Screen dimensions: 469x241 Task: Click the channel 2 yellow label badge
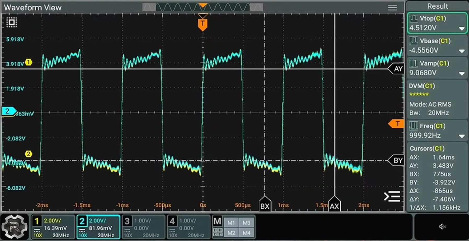coord(28,154)
